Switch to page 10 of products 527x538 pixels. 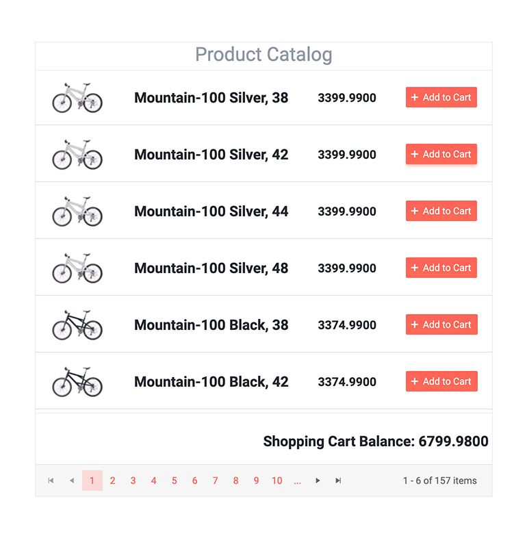(x=277, y=481)
